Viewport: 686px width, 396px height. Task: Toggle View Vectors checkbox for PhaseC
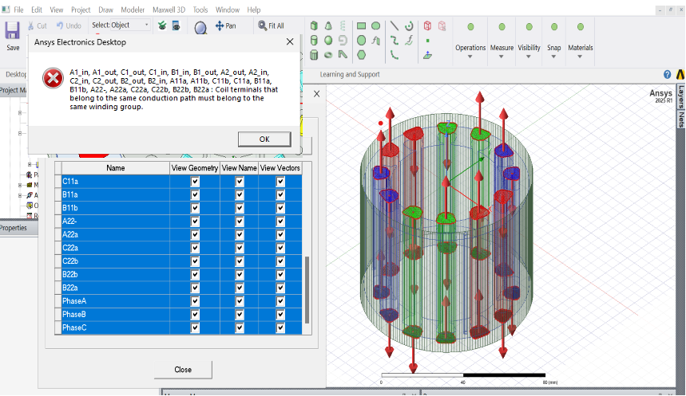click(x=280, y=327)
